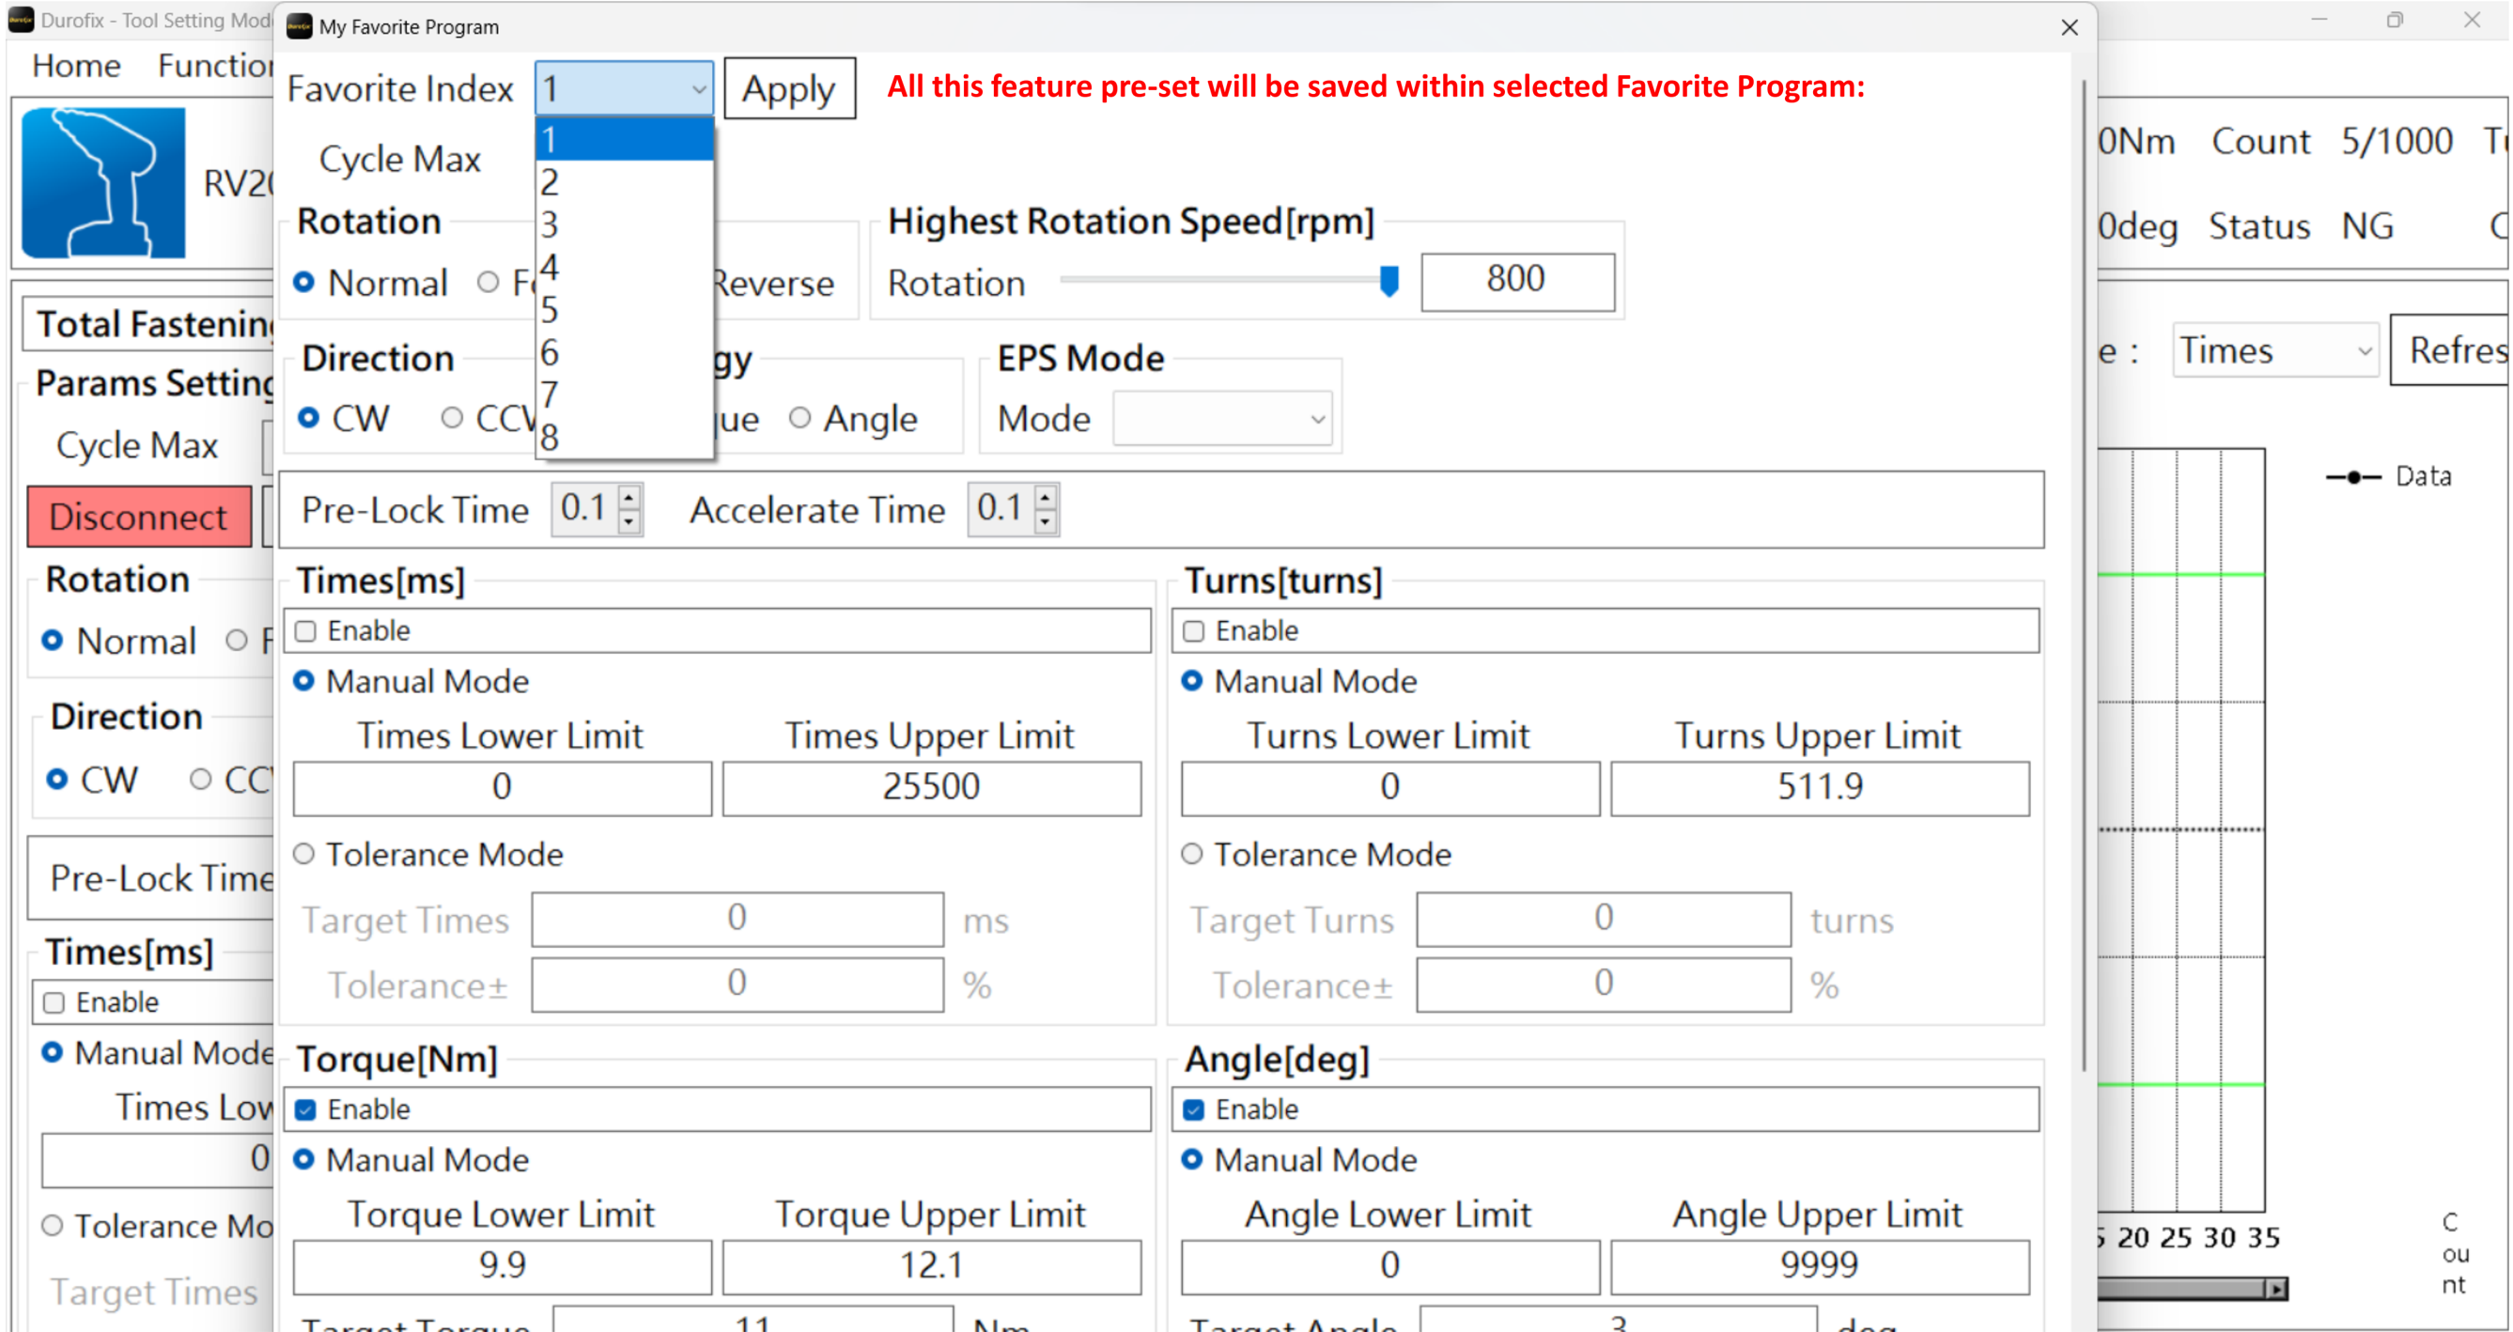
Task: Open the EPS Mode dropdown
Action: point(1221,419)
